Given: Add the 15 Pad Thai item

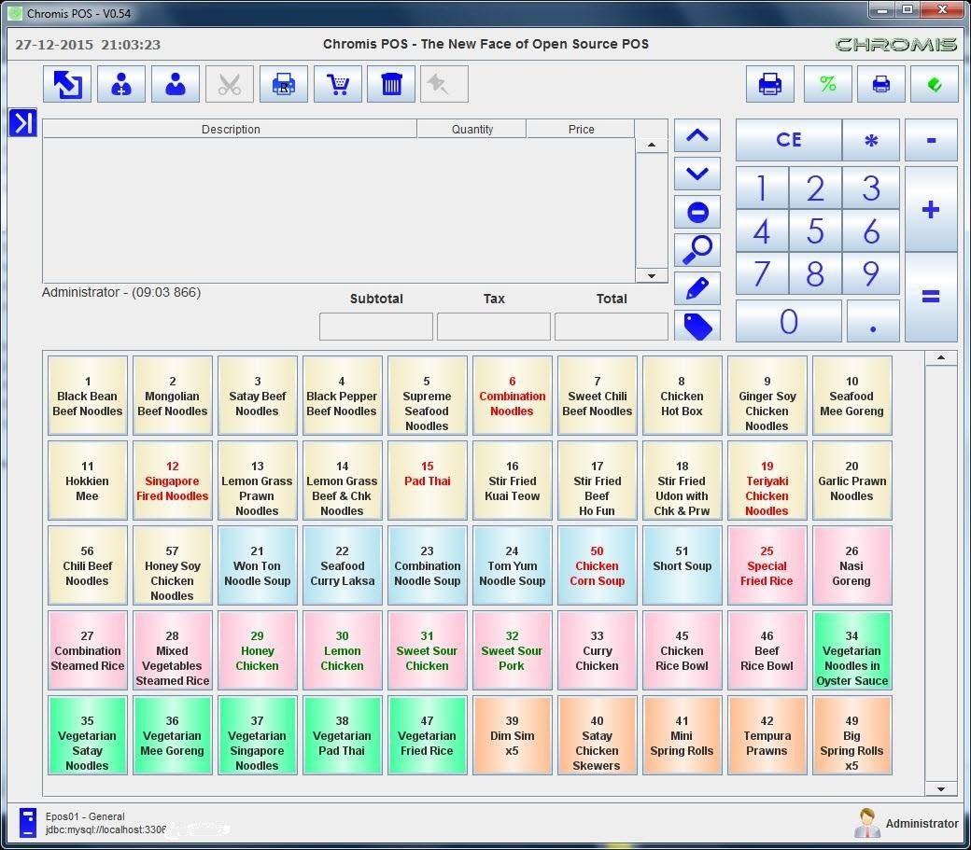Looking at the screenshot, I should click(427, 481).
